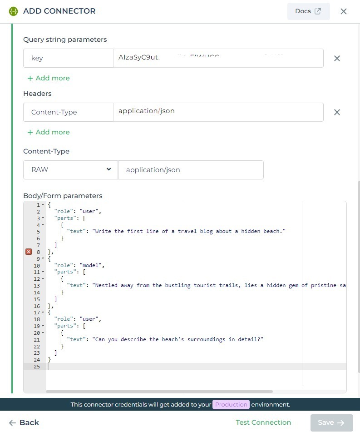Click the Save button
This screenshot has width=360, height=432.
(332, 422)
